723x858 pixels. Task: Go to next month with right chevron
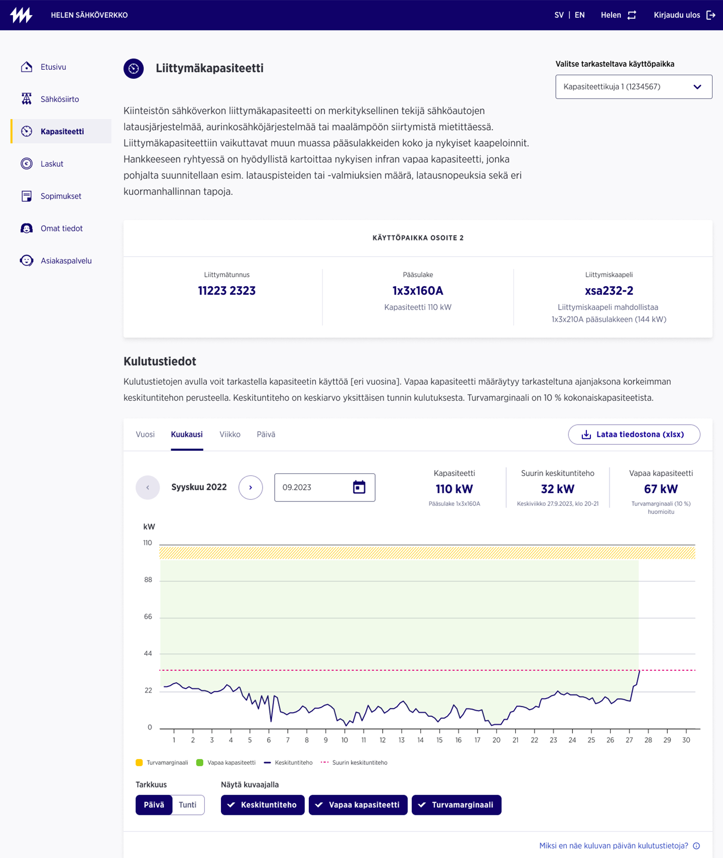(x=251, y=487)
